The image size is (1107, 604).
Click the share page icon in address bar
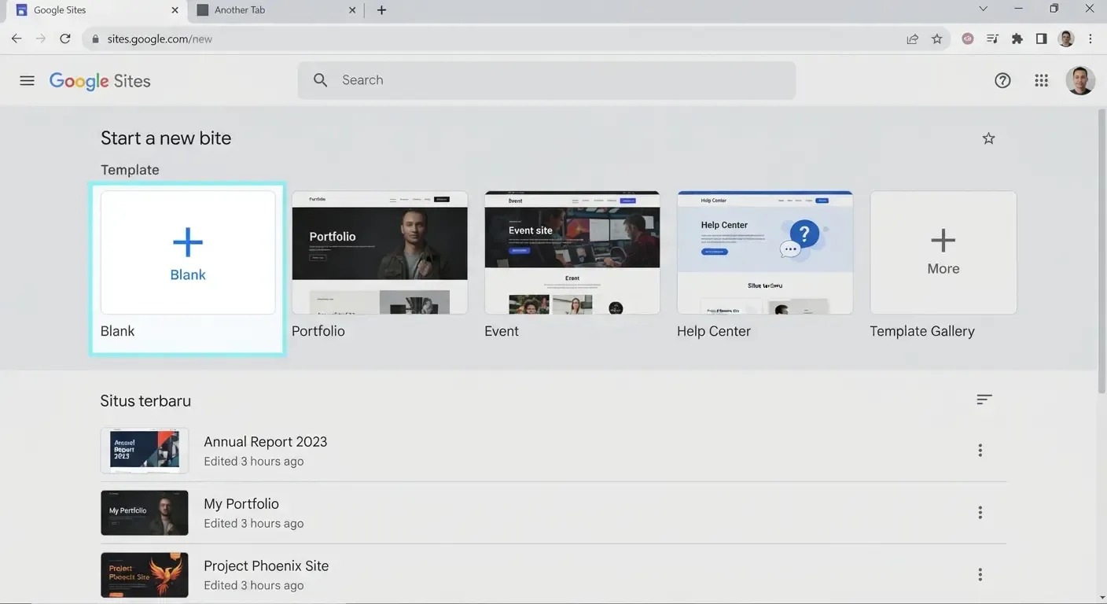[x=912, y=39]
